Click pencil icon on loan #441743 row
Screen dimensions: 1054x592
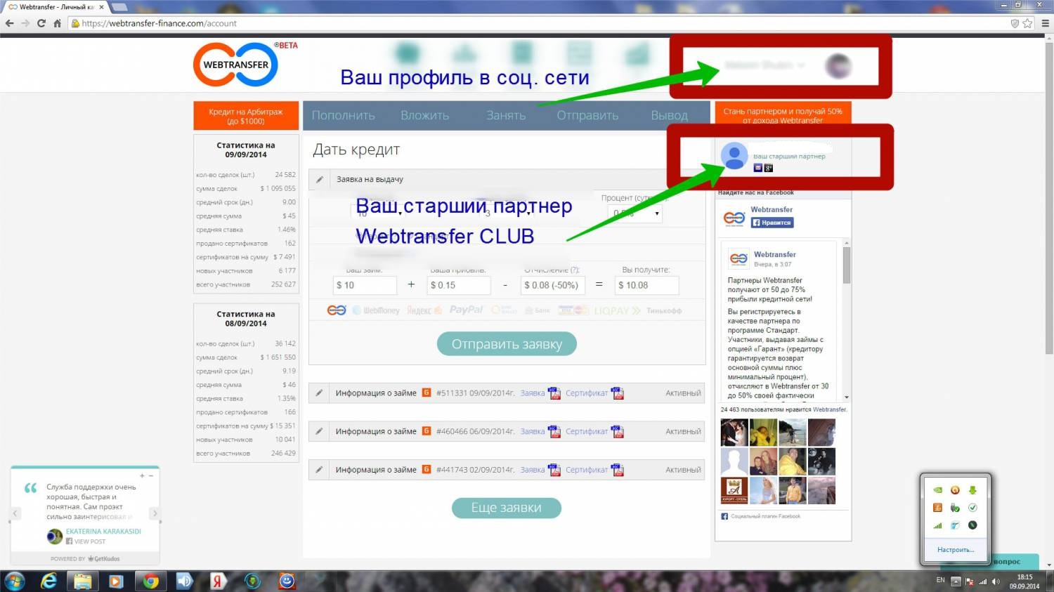(320, 470)
